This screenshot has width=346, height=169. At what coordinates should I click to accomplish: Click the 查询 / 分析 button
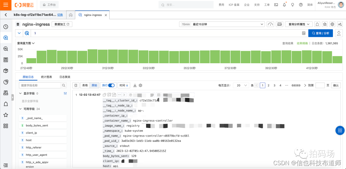[320, 33]
